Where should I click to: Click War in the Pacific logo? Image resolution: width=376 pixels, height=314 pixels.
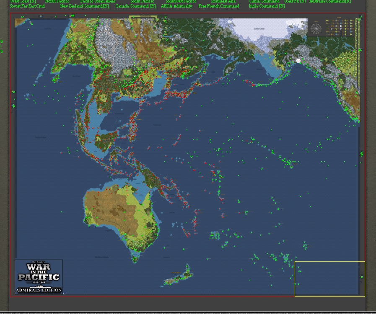tap(39, 277)
